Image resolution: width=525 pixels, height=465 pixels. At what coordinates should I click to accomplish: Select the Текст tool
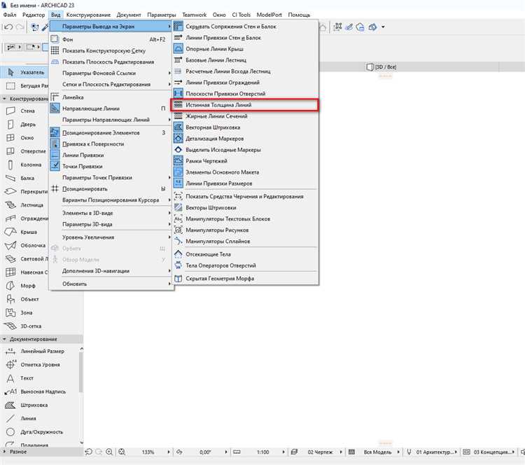coord(40,378)
